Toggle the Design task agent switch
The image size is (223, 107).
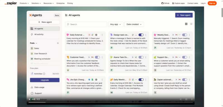tap(141, 35)
